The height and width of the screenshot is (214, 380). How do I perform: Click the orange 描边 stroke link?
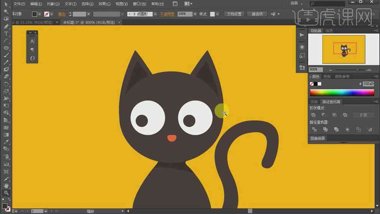tap(62, 14)
